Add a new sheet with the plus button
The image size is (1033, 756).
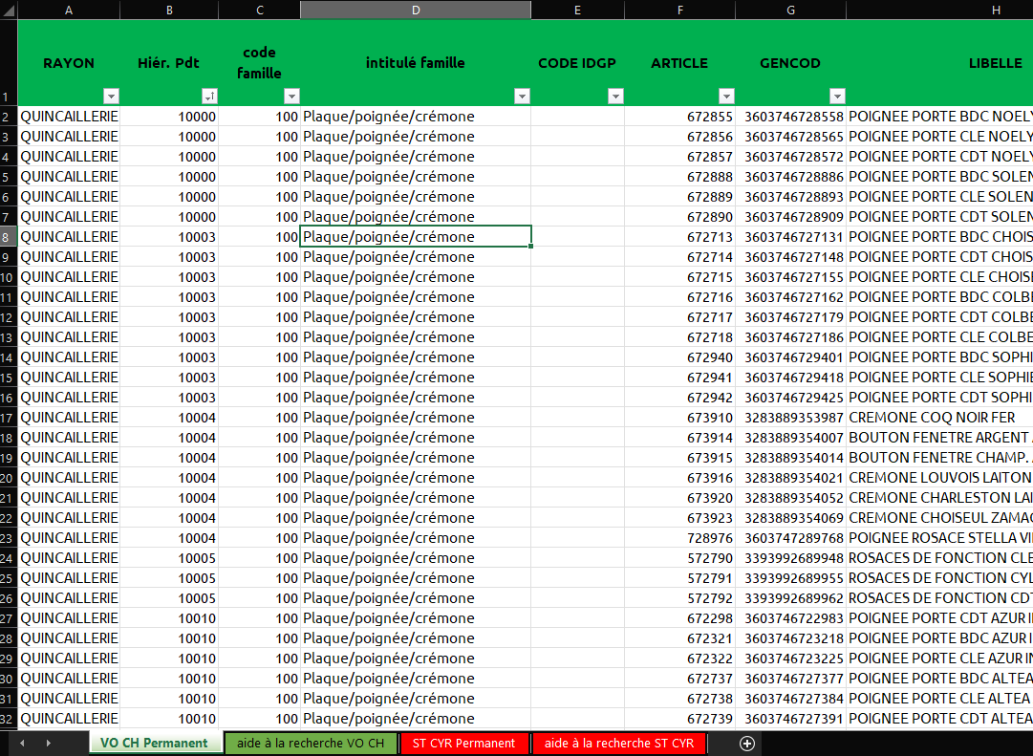[x=747, y=744]
